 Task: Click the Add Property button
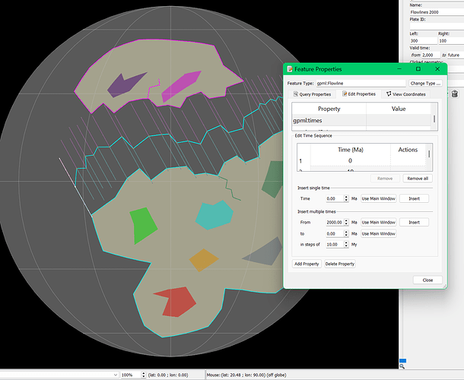coord(307,264)
